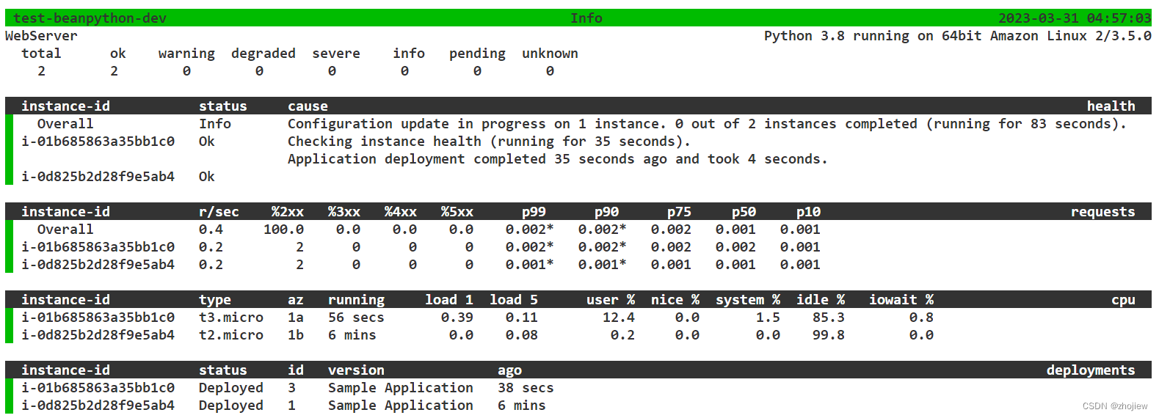Click instance i-0d825b2d28f9e5ab4 in the deployments table
This screenshot has height=418, width=1159.
98,406
